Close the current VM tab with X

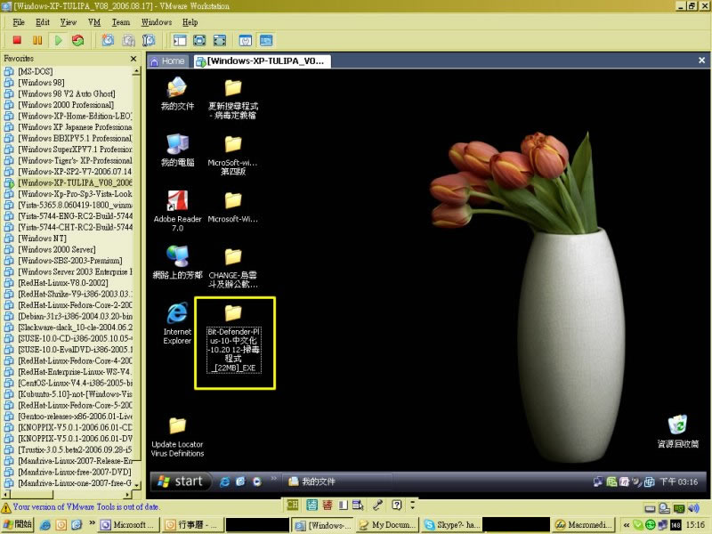coord(701,61)
